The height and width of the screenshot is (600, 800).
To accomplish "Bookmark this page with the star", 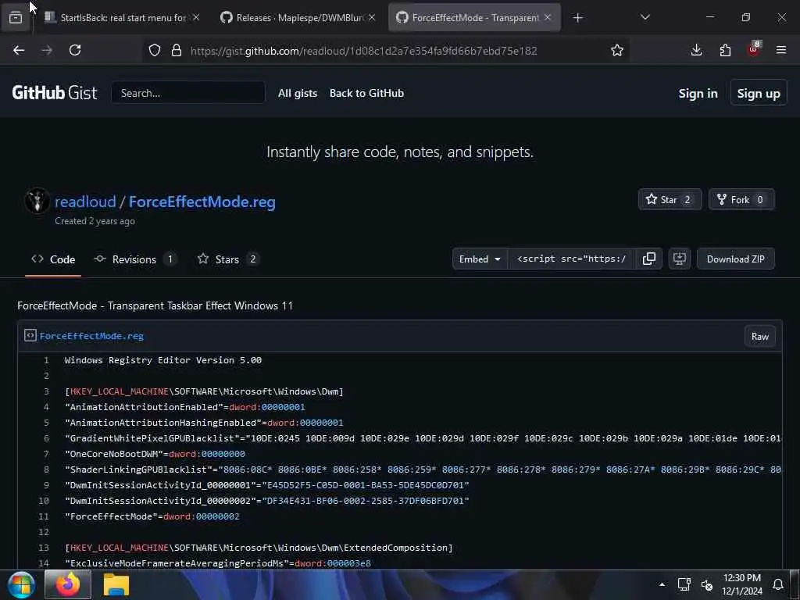I will 617,50.
